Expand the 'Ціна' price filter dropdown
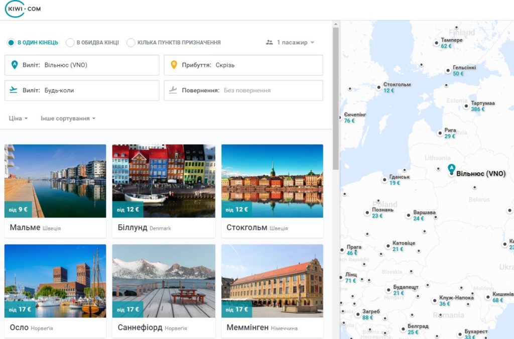The image size is (514, 339). [18, 119]
